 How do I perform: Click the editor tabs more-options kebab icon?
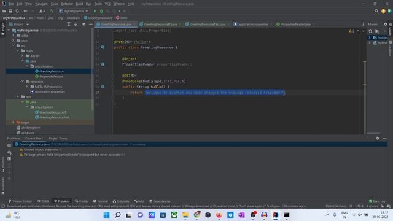pos(363,25)
